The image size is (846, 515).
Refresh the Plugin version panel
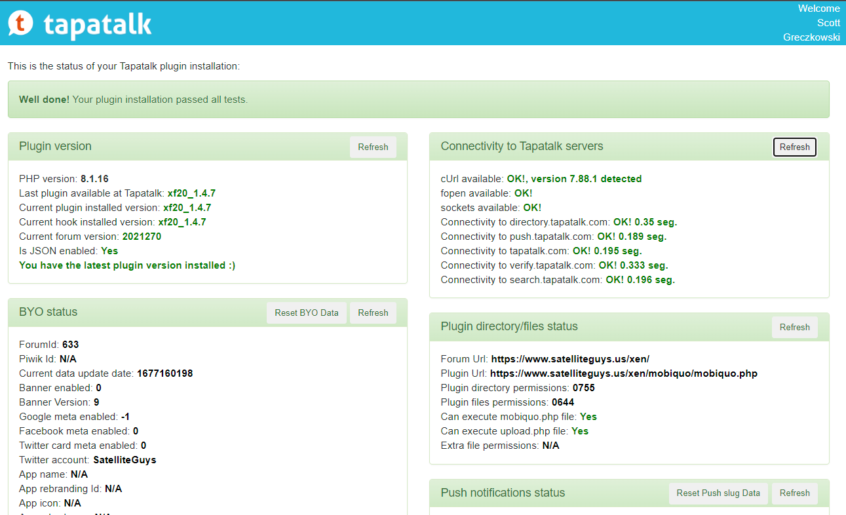point(373,147)
